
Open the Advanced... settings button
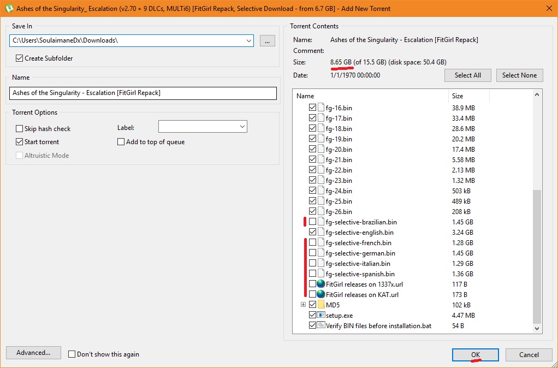33,353
